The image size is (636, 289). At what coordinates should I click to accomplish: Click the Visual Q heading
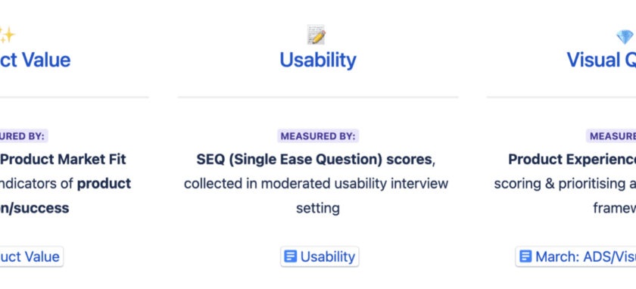601,60
